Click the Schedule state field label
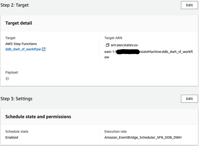This screenshot has height=146, width=199. (17, 131)
